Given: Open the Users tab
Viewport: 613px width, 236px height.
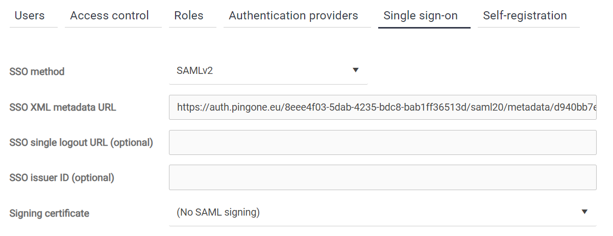Looking at the screenshot, I should click(30, 16).
